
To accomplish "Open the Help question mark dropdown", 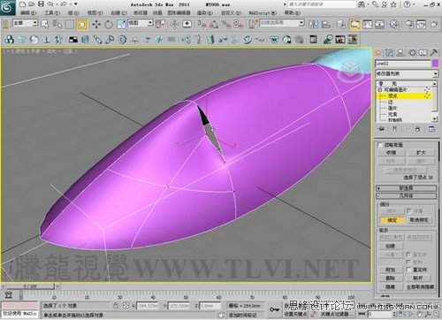I will click(x=408, y=4).
